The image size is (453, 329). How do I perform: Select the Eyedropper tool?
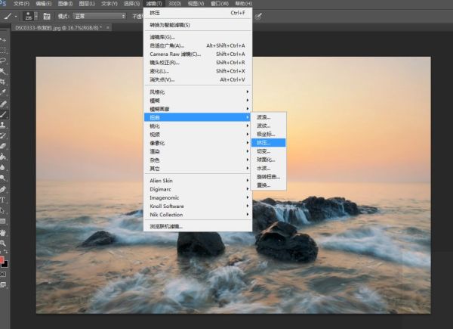point(3,92)
